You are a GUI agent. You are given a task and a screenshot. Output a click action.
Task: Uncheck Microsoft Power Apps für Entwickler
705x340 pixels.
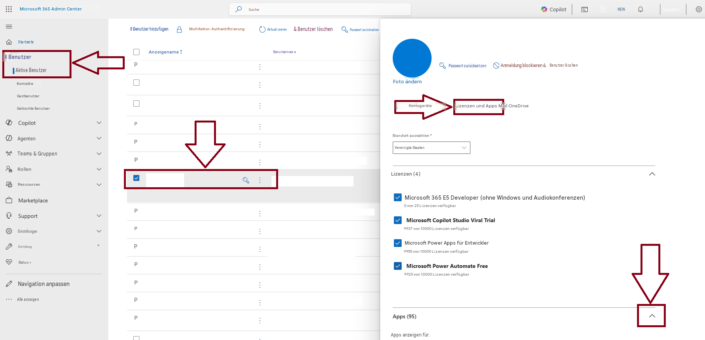pyautogui.click(x=398, y=243)
